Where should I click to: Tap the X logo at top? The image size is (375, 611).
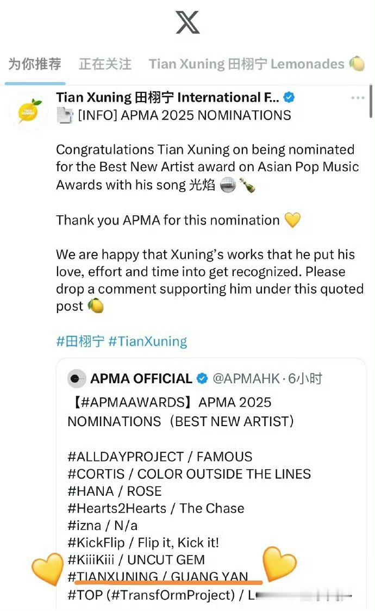[187, 22]
